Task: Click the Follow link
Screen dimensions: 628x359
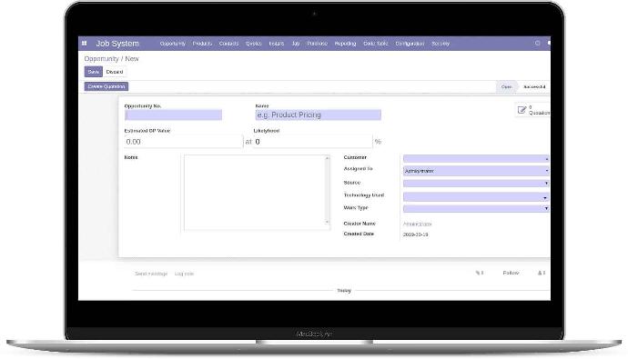Action: coord(511,273)
